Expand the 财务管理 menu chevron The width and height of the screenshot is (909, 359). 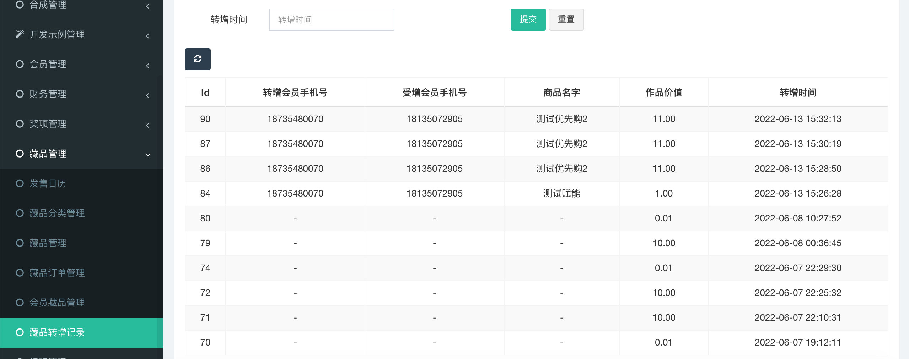tap(148, 95)
